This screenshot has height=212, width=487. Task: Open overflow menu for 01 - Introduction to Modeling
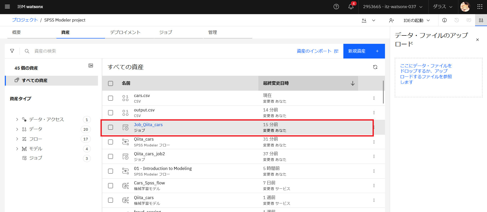point(374,171)
